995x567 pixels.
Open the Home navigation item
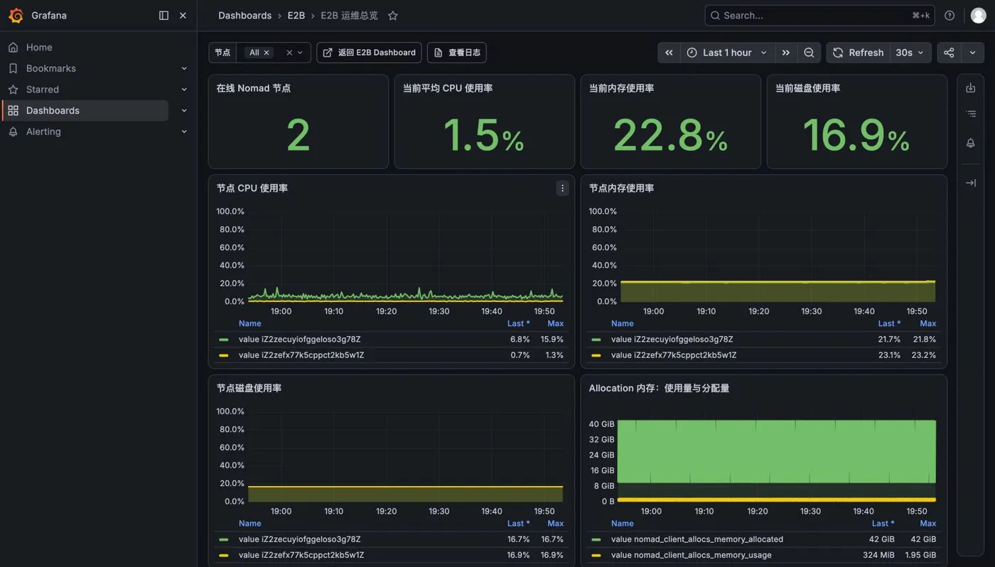(x=39, y=47)
